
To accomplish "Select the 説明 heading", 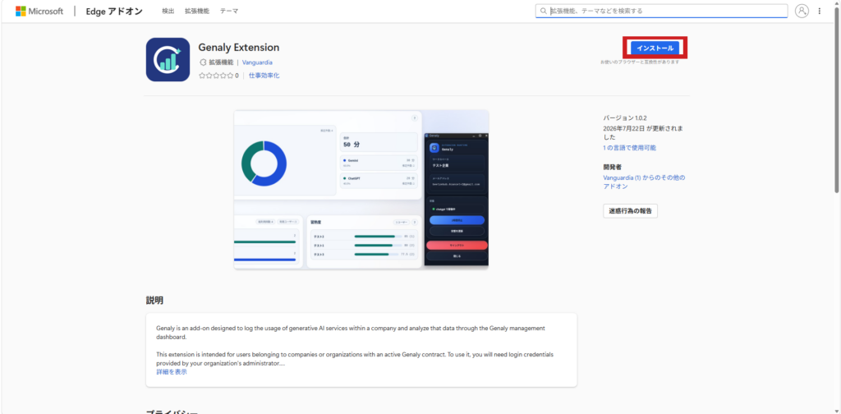I will point(154,301).
